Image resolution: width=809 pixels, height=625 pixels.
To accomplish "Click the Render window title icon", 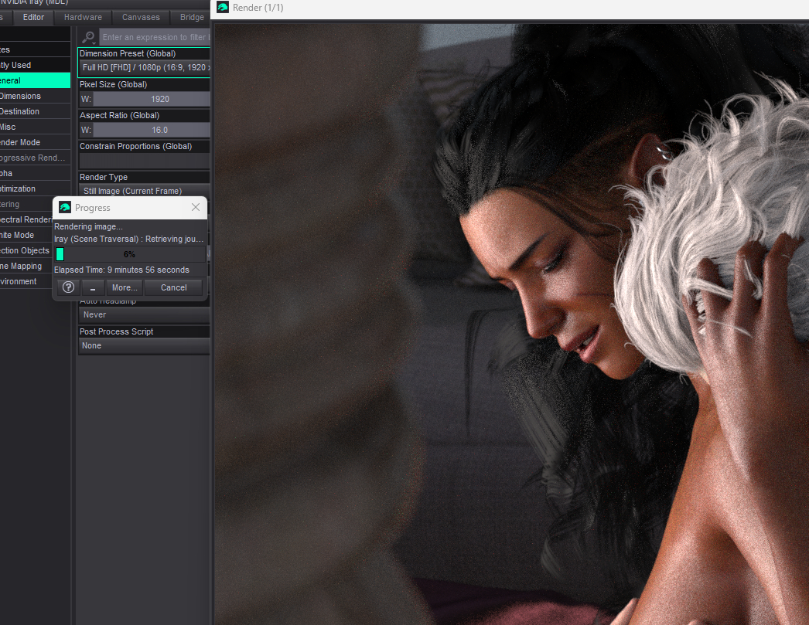I will [223, 8].
